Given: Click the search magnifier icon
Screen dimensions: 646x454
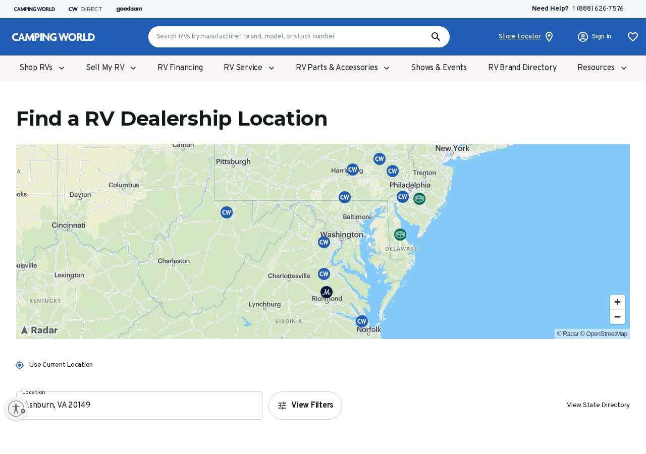Looking at the screenshot, I should (436, 37).
